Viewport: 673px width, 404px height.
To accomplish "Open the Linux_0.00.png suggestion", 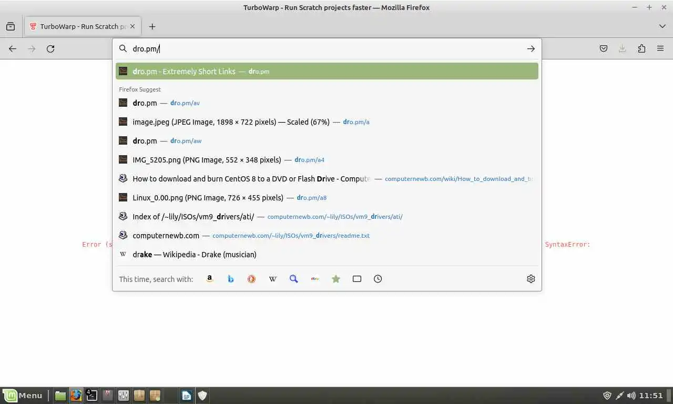I will [327, 198].
